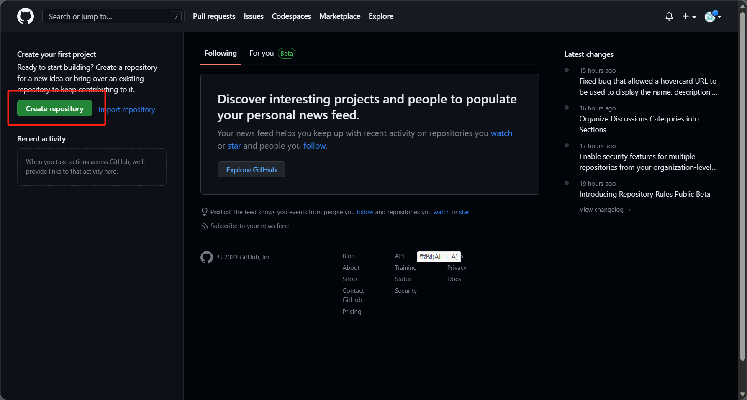The image size is (747, 400).
Task: Open Pull requests in top navigation
Action: pyautogui.click(x=214, y=16)
